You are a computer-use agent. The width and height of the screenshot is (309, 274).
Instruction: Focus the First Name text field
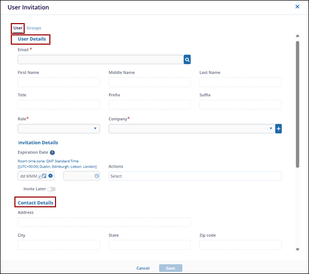tap(59, 82)
